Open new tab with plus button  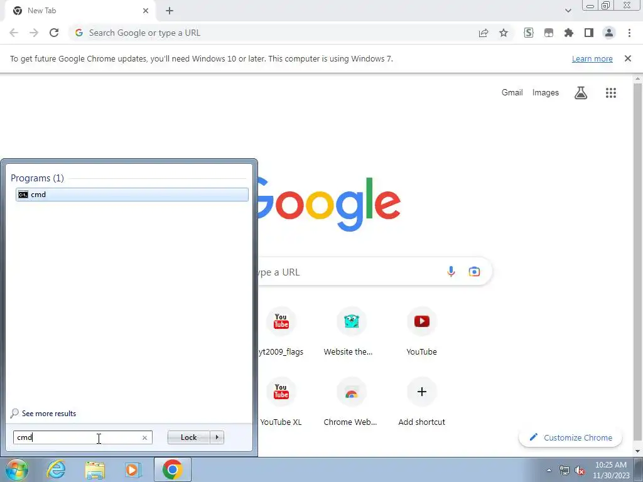click(x=170, y=11)
